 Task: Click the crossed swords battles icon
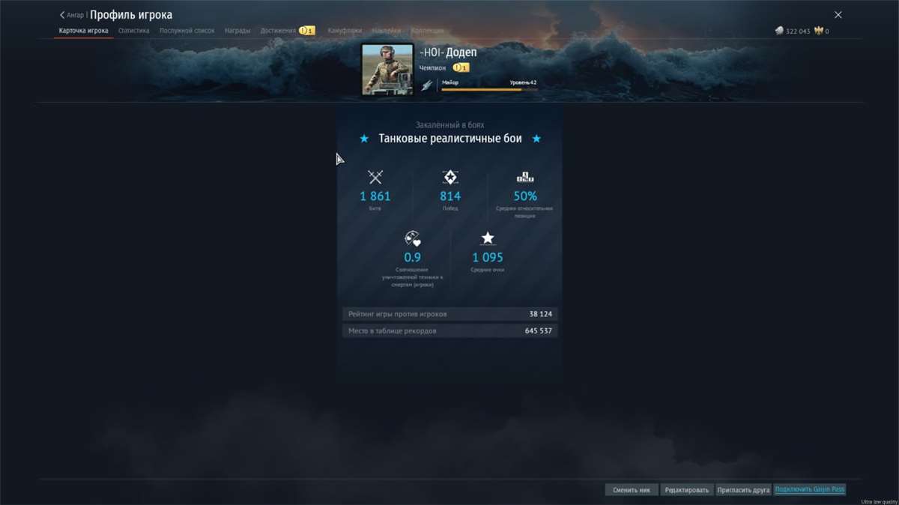(375, 178)
